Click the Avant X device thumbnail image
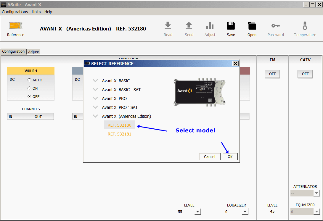This screenshot has height=221, width=323. 200,92
